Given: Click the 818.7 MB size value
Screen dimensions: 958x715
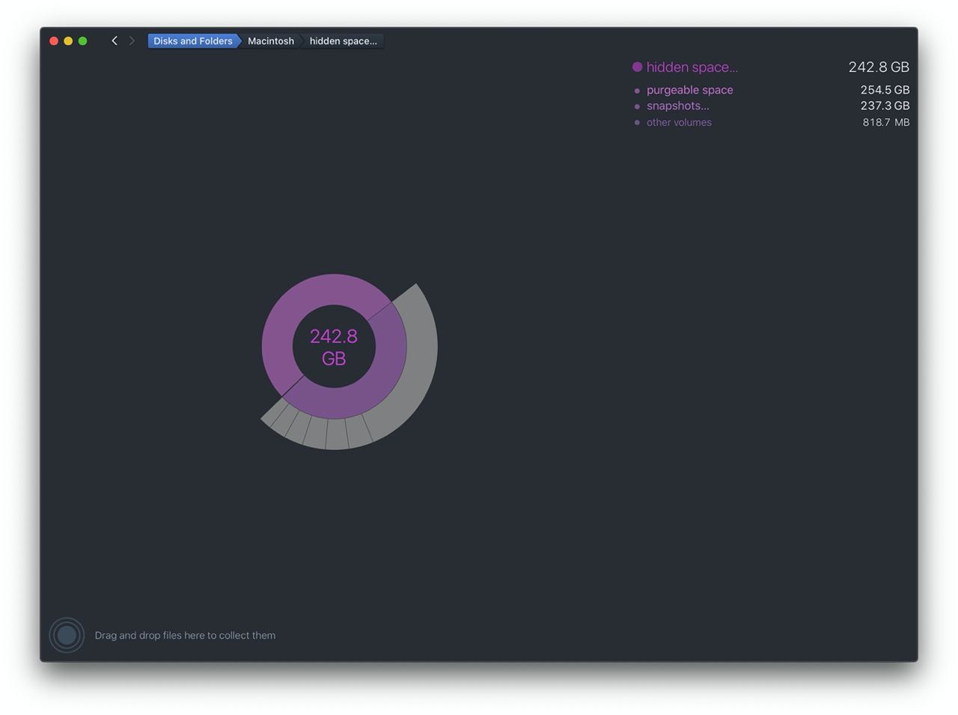Looking at the screenshot, I should (886, 122).
